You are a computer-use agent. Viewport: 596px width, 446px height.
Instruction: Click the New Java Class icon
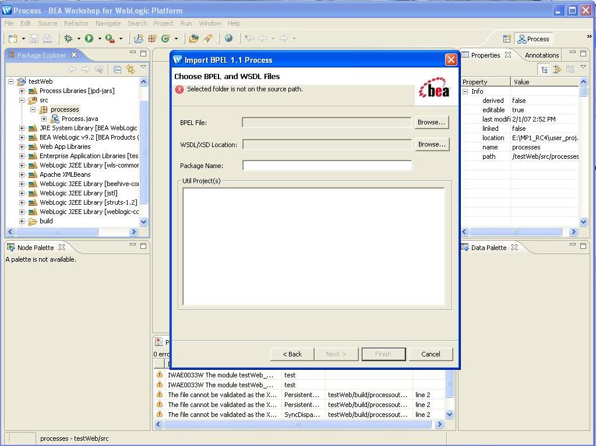click(165, 38)
